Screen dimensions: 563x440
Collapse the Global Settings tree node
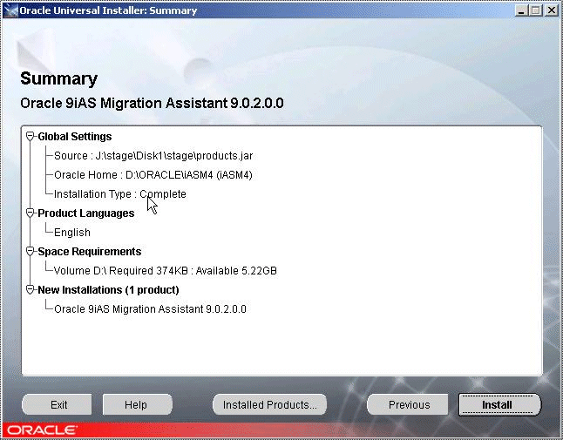point(31,137)
